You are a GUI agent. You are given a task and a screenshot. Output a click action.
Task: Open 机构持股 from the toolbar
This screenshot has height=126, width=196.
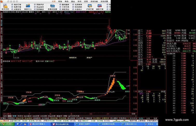(77, 7)
